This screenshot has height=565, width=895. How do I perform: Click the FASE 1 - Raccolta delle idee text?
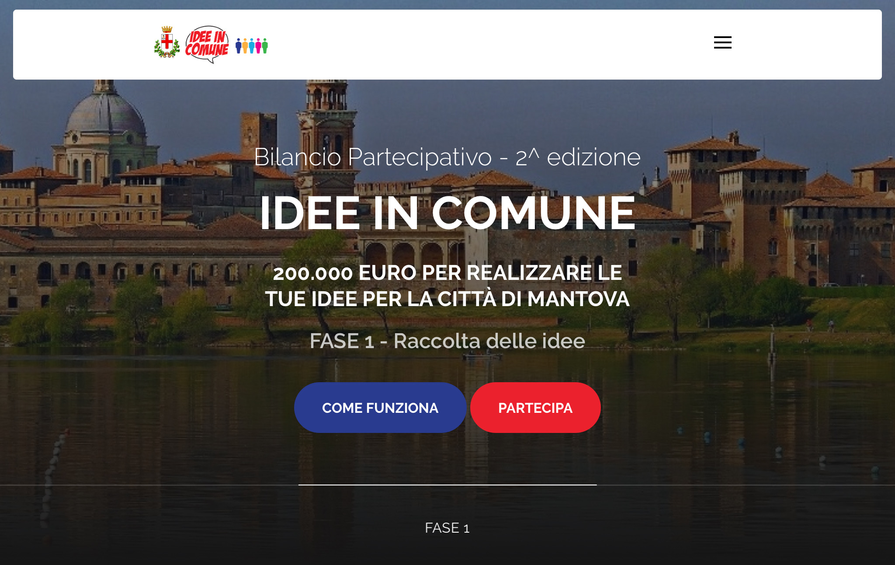pyautogui.click(x=447, y=341)
